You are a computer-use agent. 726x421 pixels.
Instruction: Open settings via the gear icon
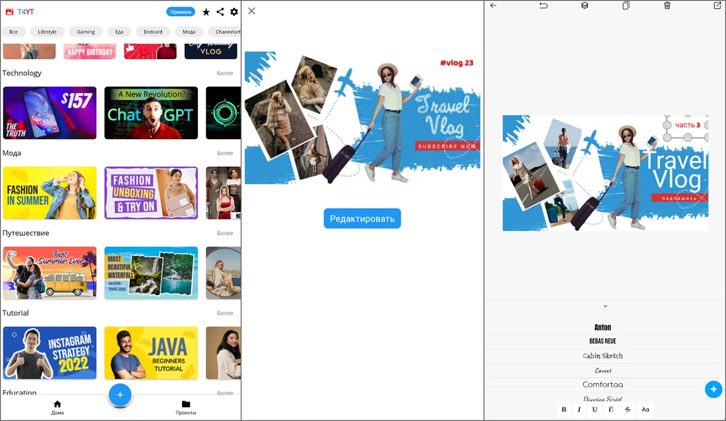point(234,12)
